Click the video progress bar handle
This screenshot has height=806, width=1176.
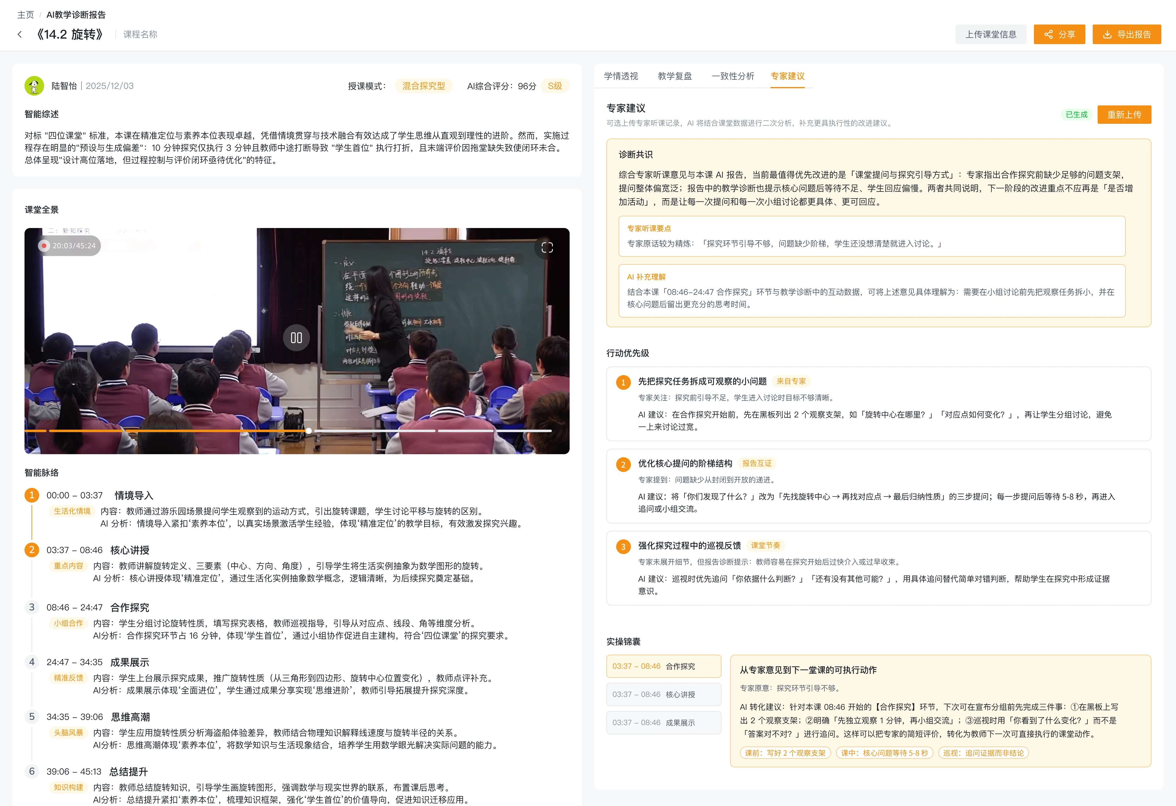click(309, 431)
